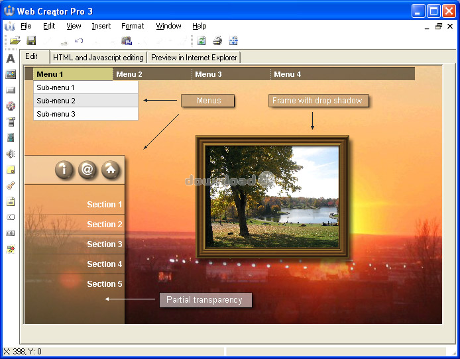Viewport: 460px width, 359px height.
Task: Select the Menus label box
Action: (207, 101)
